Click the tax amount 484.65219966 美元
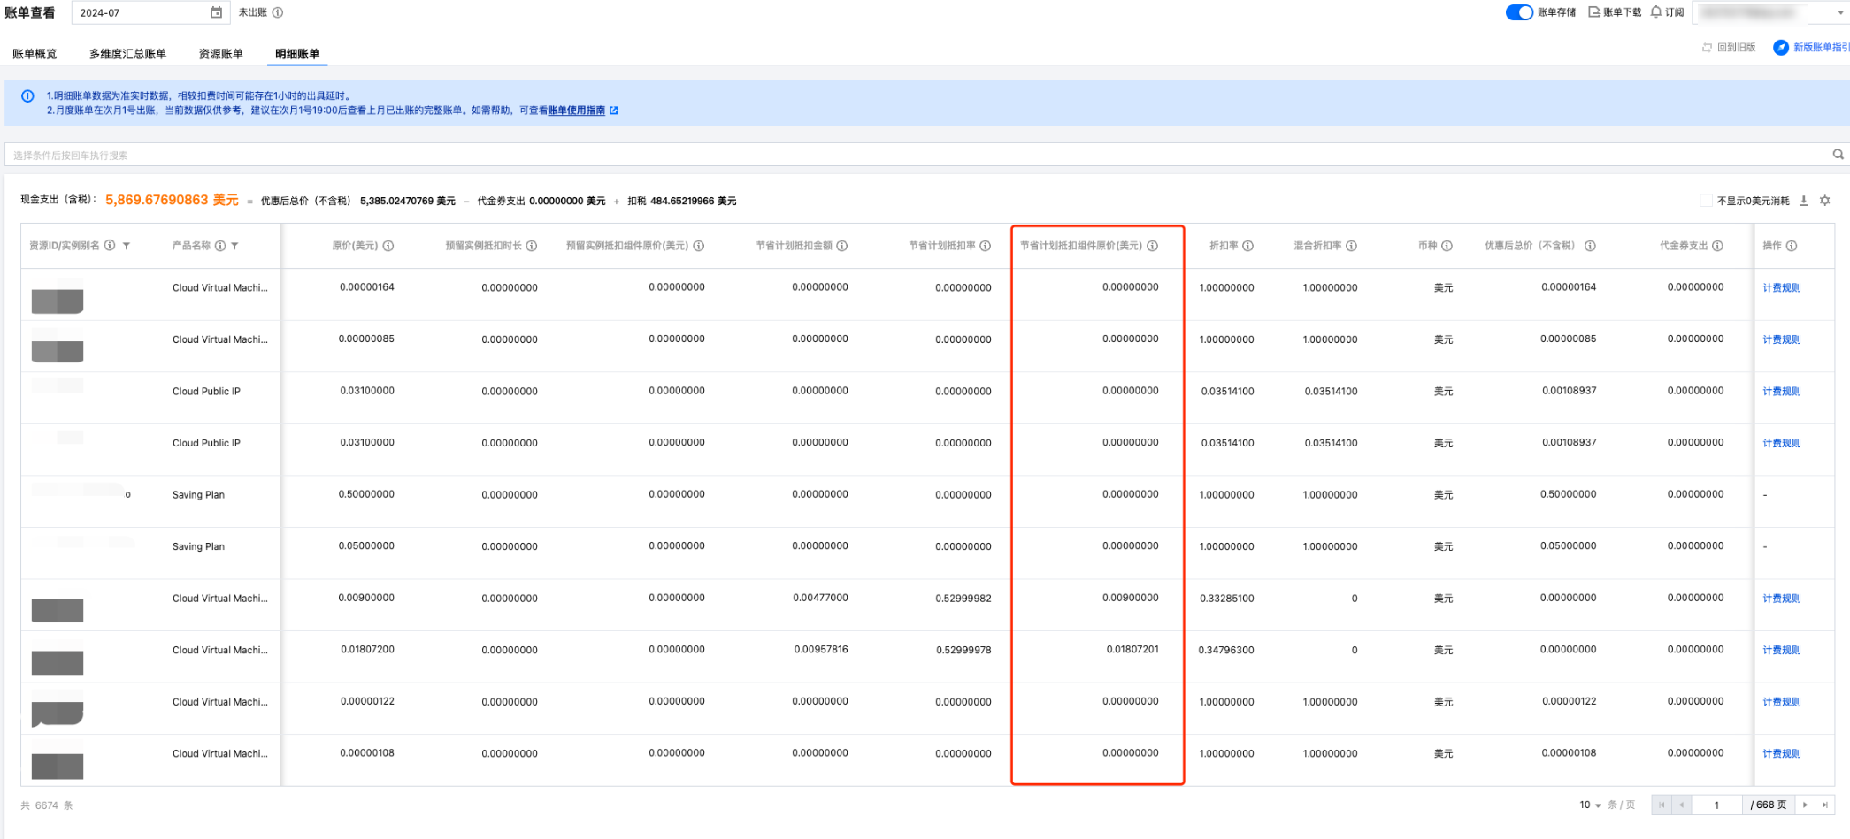1850x839 pixels. tap(693, 202)
